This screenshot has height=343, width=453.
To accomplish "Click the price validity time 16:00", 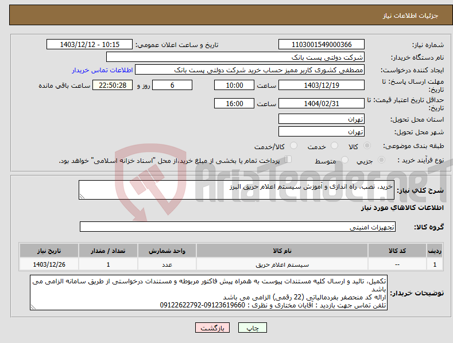I will tap(234, 103).
